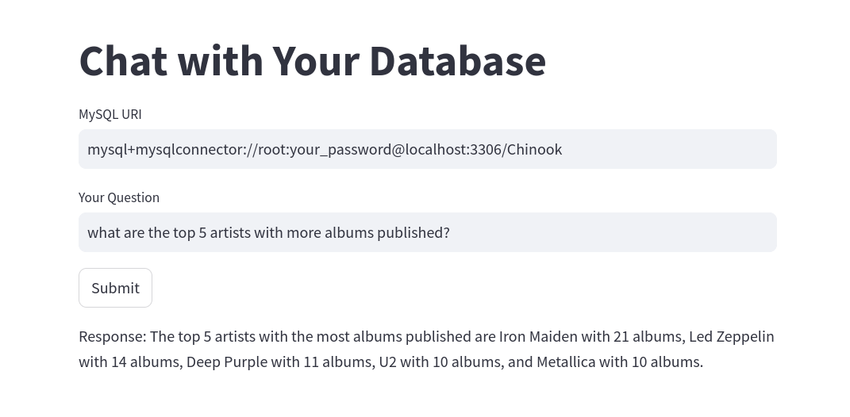Click the Submit button
Image resolution: width=850 pixels, height=417 pixels.
coord(115,288)
